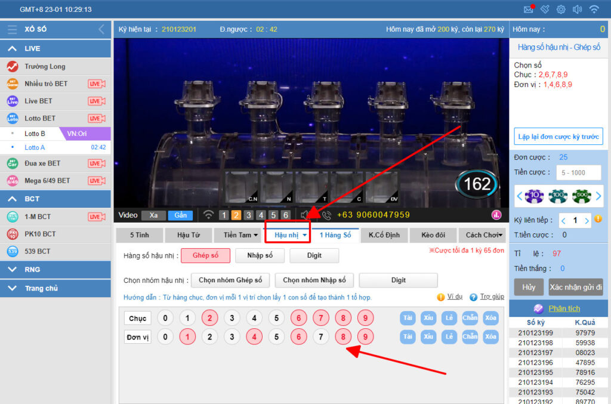Screen dimensions: 611x404
Task: Mute video using speaker icon below video
Action: (305, 215)
